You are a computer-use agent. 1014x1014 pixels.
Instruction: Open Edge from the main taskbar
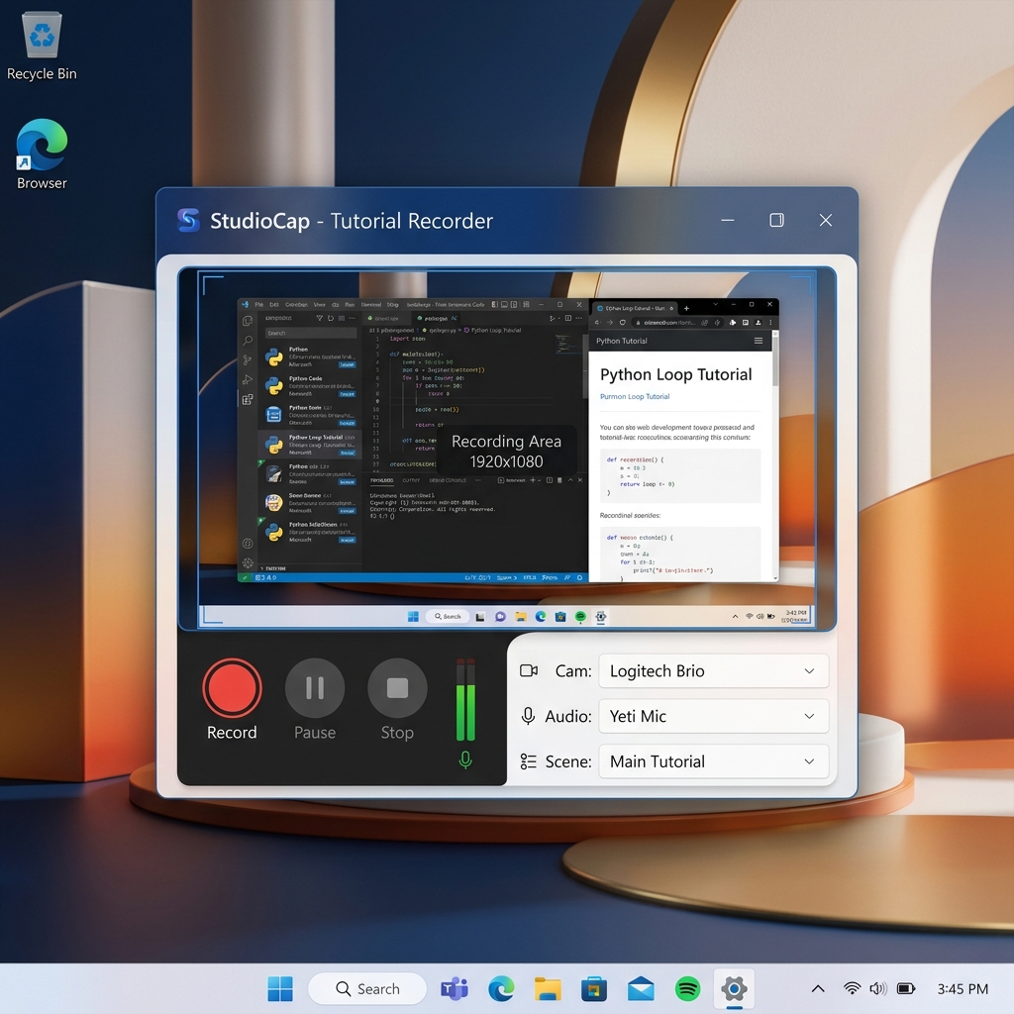pyautogui.click(x=501, y=989)
